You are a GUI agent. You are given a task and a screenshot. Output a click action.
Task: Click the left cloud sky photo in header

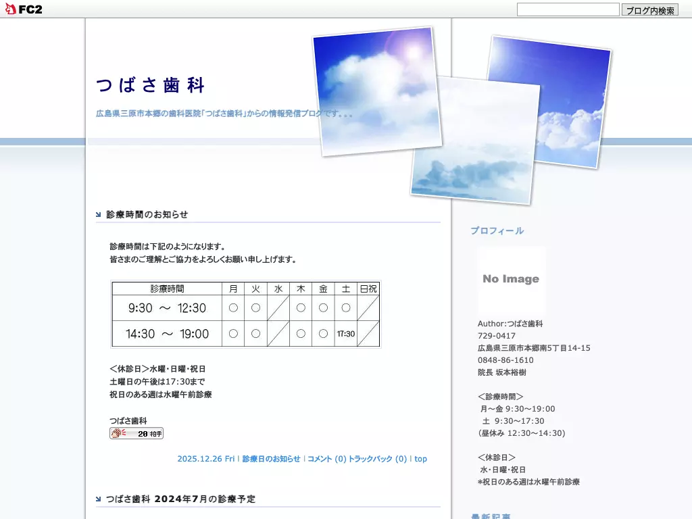(377, 91)
